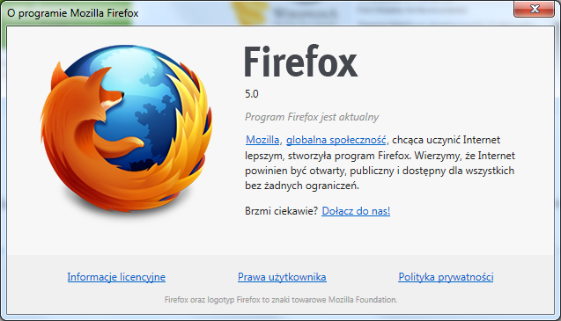Open Polityka prywatności link
561x321 pixels.
point(446,277)
